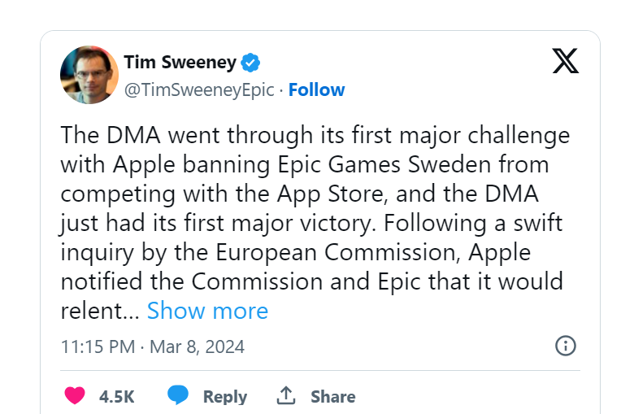Visit the @TimSweeneyEpic handle
This screenshot has height=414, width=634.
click(199, 89)
